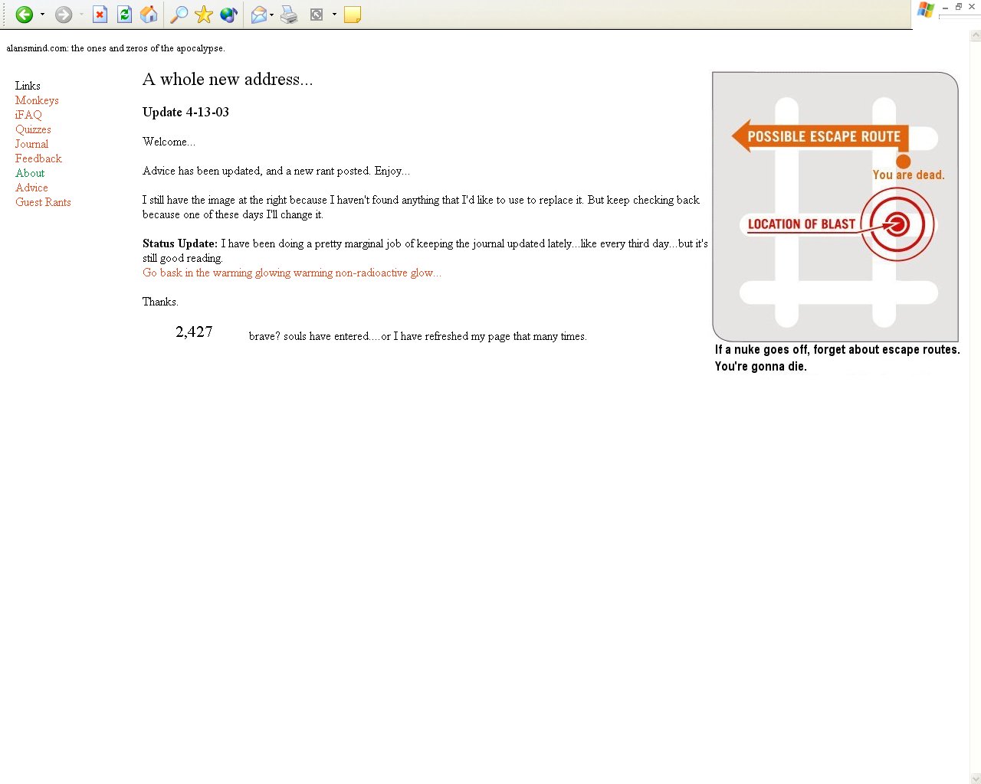The height and width of the screenshot is (784, 981).
Task: Click the gray fullscreen toolbar icon
Action: point(317,15)
